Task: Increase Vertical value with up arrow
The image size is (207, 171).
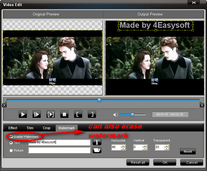Action: coord(145,146)
